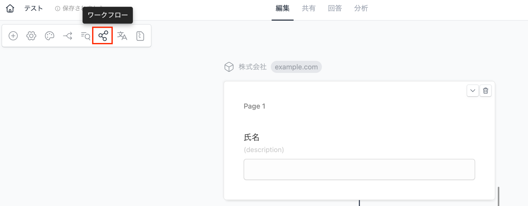The image size is (528, 206).
Task: Click the add element plus icon
Action: [x=13, y=36]
